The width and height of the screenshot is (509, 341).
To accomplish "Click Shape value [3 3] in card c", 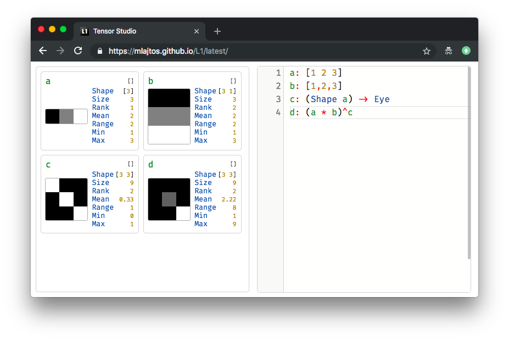I will tap(125, 175).
